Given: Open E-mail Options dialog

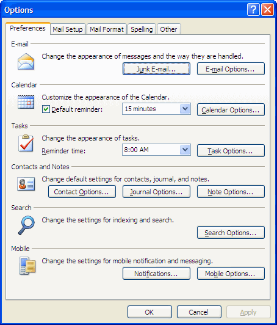Looking at the screenshot, I should click(x=231, y=69).
